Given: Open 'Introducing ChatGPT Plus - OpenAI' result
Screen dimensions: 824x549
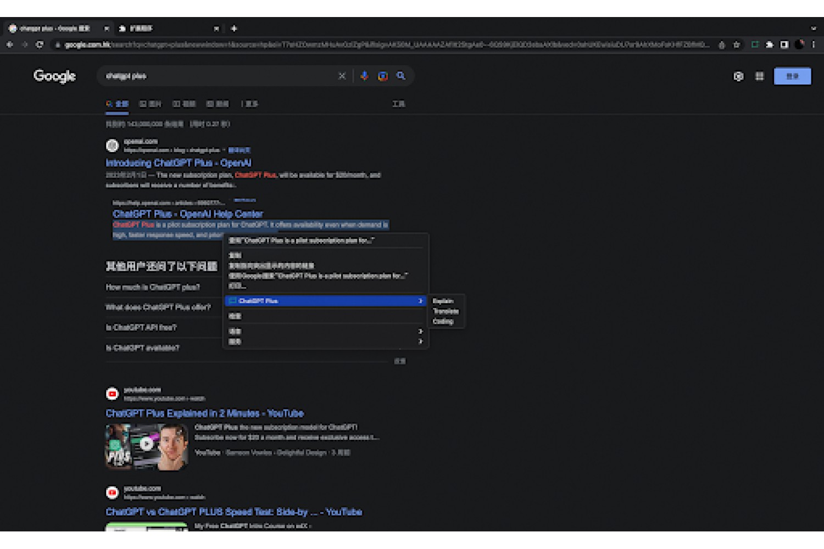Looking at the screenshot, I should tap(179, 163).
